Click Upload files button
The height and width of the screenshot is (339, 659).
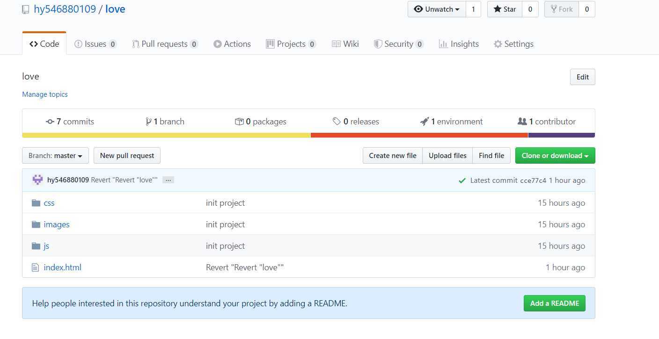447,156
